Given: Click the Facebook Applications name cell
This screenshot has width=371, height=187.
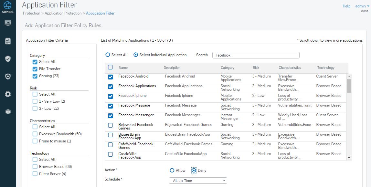Looking at the screenshot, I should [x=137, y=86].
